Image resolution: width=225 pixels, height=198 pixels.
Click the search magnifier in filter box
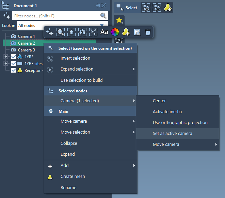point(103,16)
